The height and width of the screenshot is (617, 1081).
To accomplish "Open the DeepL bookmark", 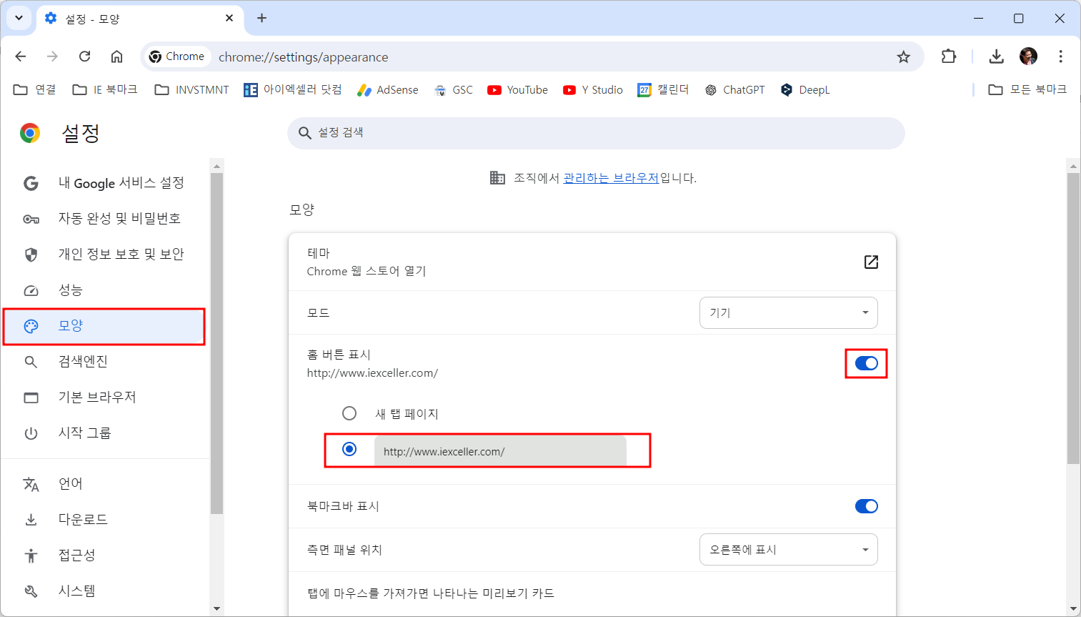I will [x=805, y=89].
